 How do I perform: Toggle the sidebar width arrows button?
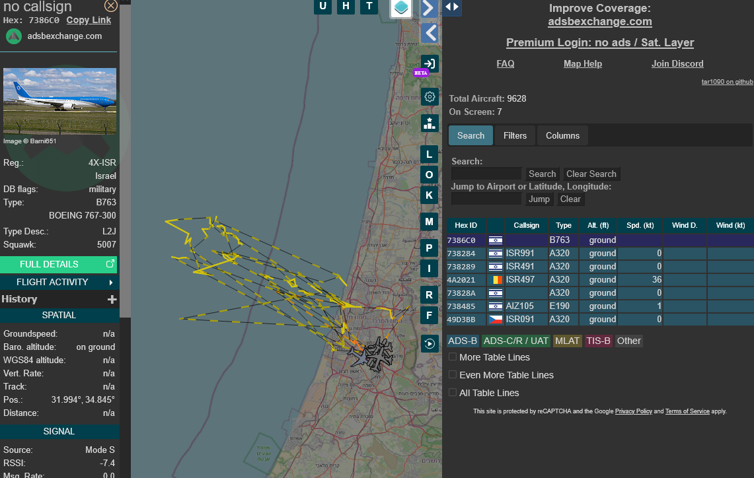[452, 7]
